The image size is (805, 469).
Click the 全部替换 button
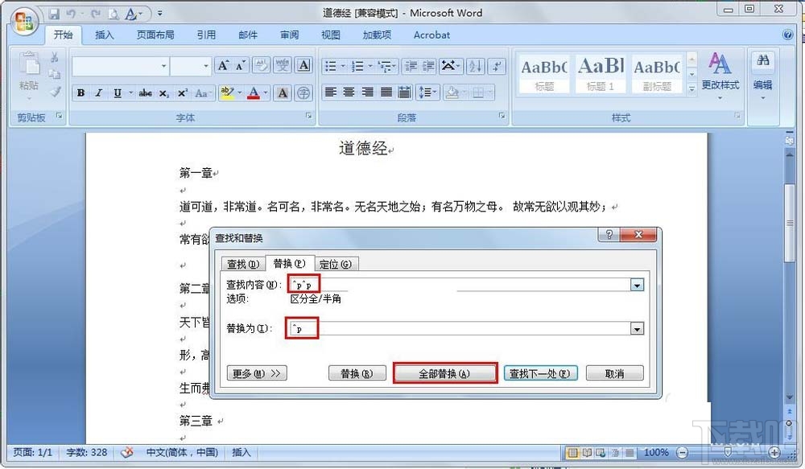coord(445,372)
